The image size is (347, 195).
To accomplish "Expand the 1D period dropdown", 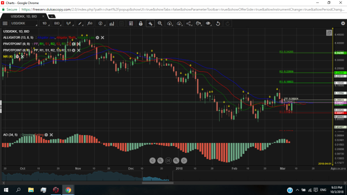I will [x=45, y=23].
